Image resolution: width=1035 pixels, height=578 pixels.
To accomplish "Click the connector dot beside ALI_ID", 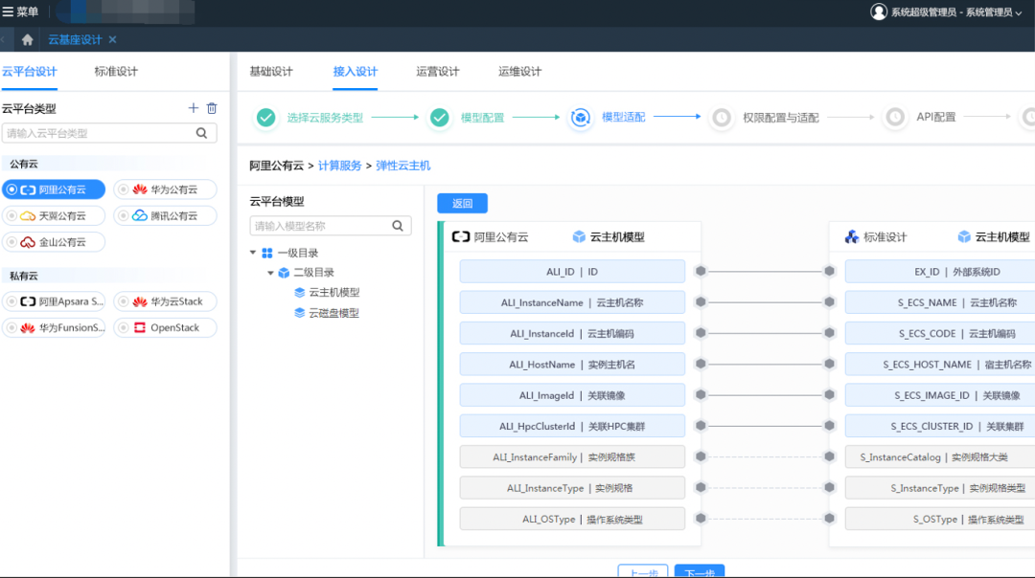I will pos(701,271).
